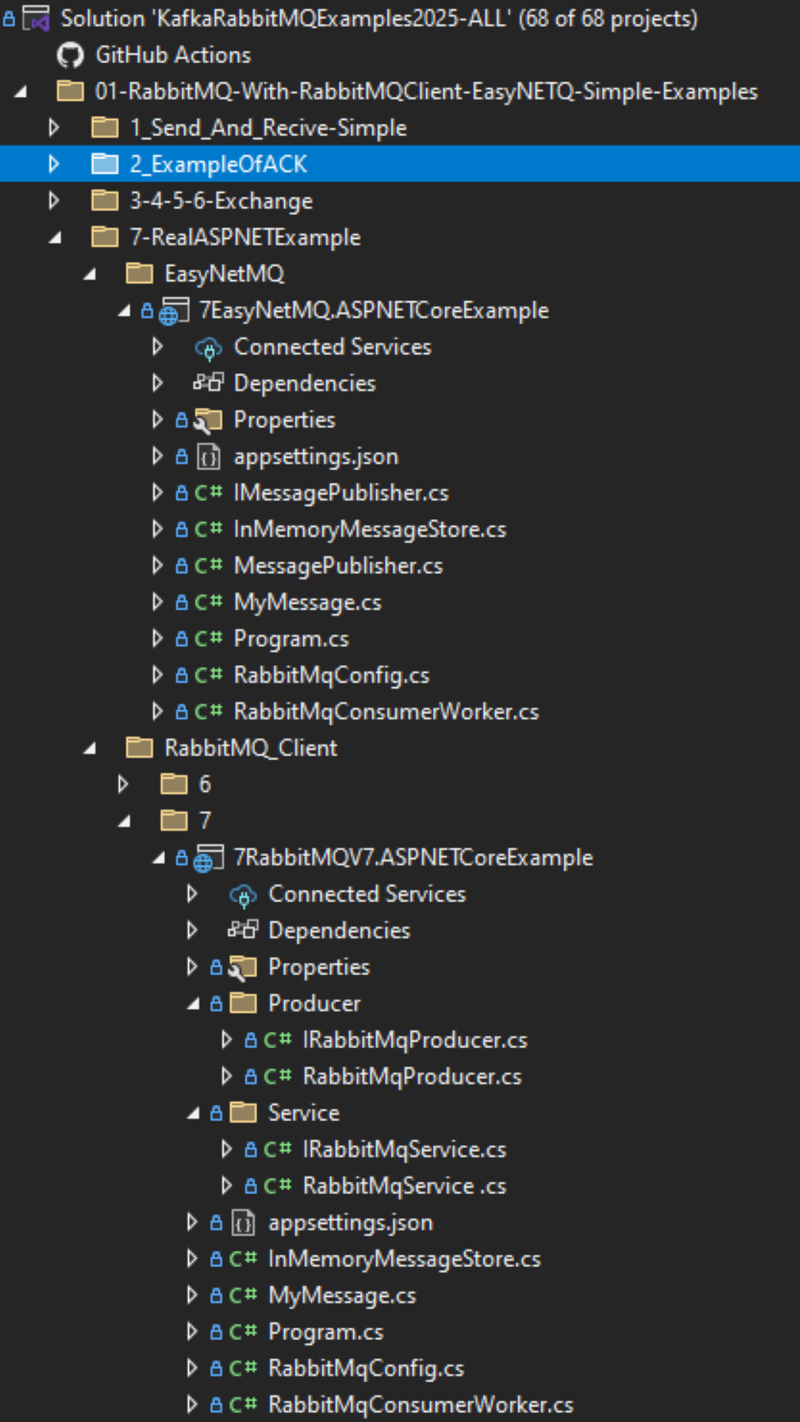800x1422 pixels.
Task: Click the Properties wrench icon under 7EasyNetMQ
Action: pos(207,421)
